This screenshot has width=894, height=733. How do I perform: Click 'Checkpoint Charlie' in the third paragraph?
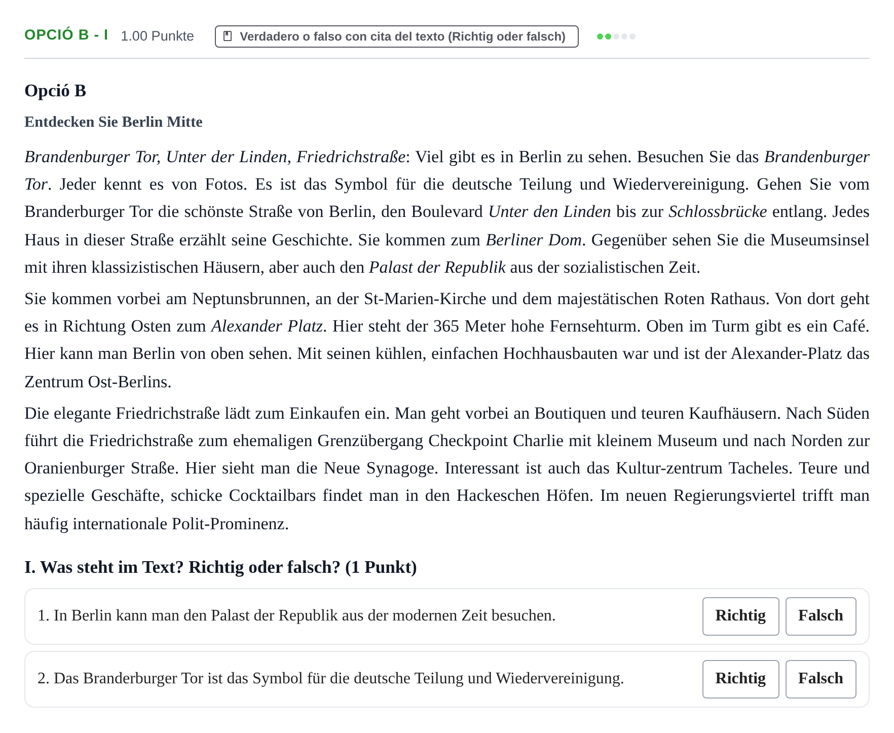click(496, 441)
